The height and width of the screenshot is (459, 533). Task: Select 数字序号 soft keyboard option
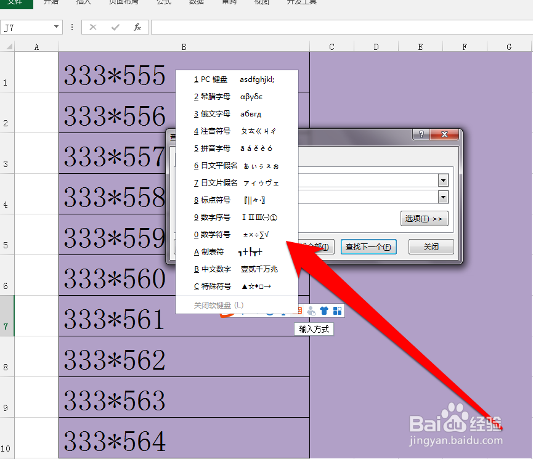coord(237,217)
